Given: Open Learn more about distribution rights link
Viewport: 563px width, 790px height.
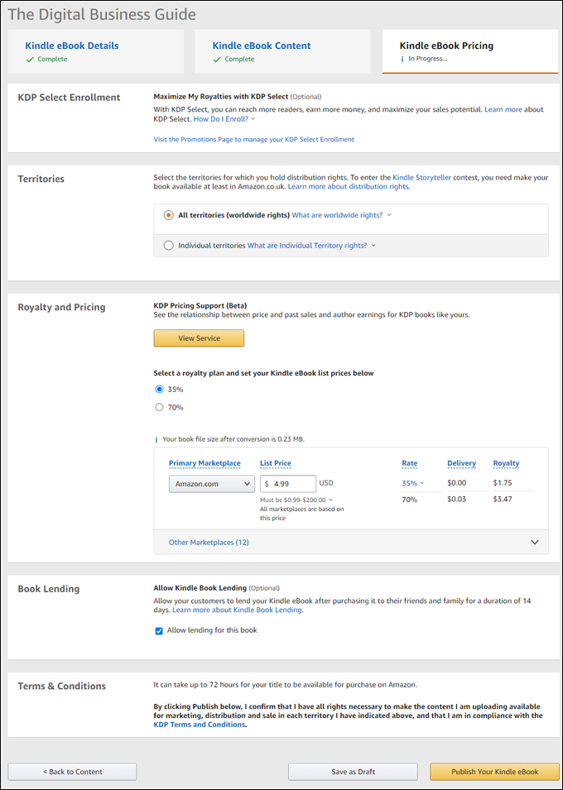Looking at the screenshot, I should tap(349, 186).
